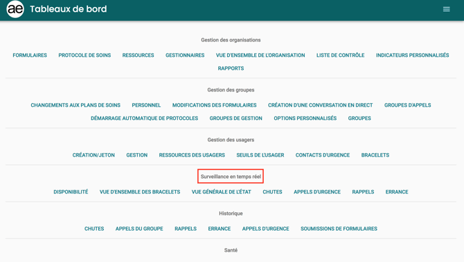Image resolution: width=464 pixels, height=262 pixels.
Task: Select the Personnel link
Action: click(x=146, y=105)
